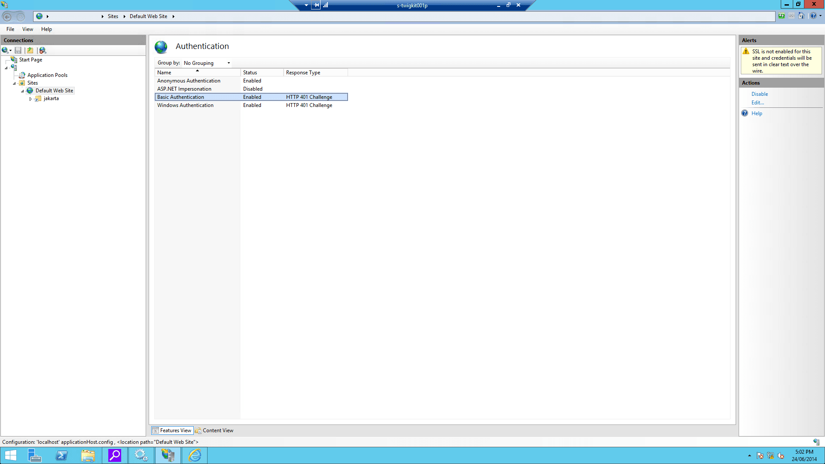Collapse the Sites tree node
This screenshot has height=464, width=825.
click(x=14, y=83)
